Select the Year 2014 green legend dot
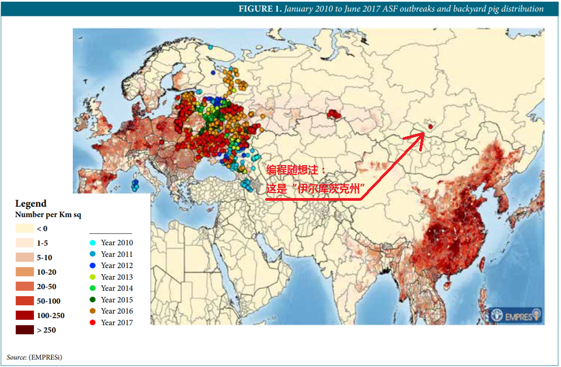The width and height of the screenshot is (561, 367). click(93, 288)
